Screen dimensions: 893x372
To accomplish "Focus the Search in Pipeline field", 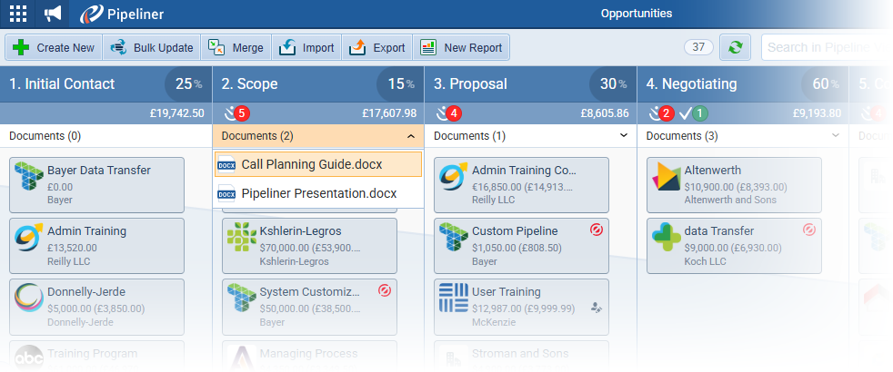I will pos(826,47).
